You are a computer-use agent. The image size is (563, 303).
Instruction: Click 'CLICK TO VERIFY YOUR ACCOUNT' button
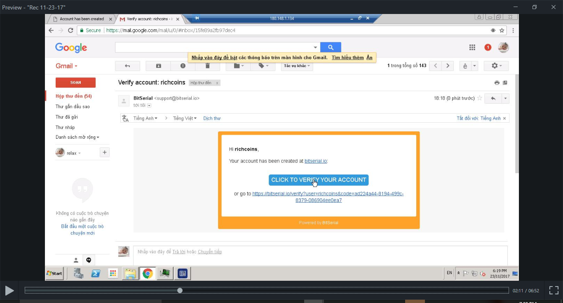(319, 180)
